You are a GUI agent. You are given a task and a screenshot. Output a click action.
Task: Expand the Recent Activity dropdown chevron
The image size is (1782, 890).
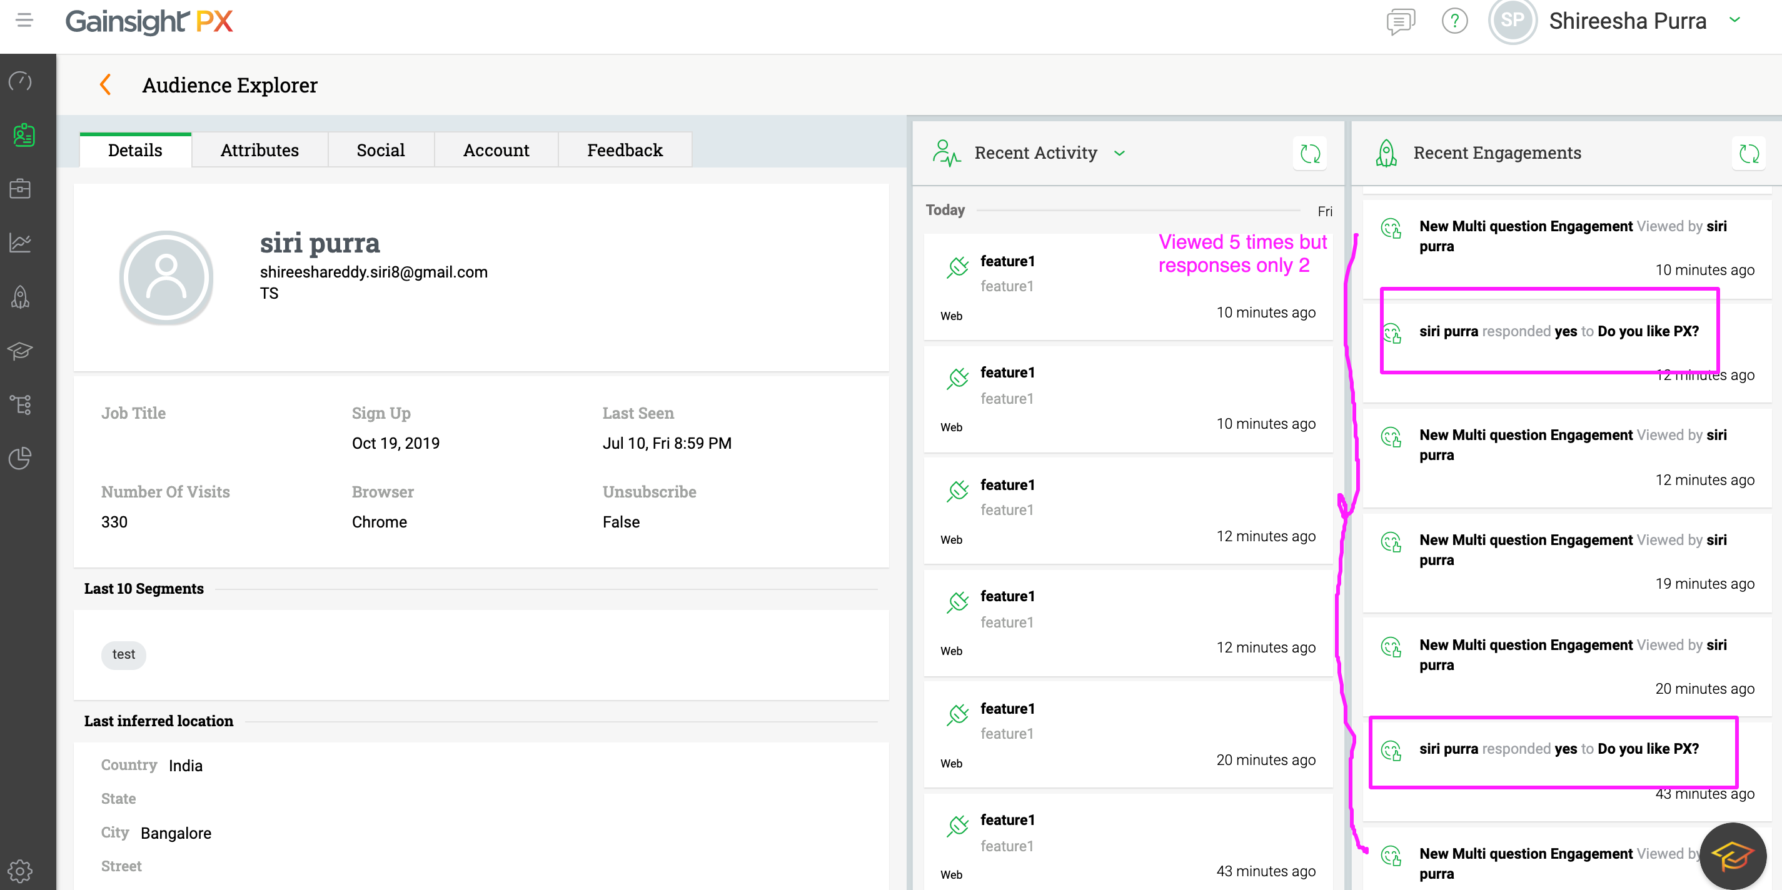[x=1120, y=154]
